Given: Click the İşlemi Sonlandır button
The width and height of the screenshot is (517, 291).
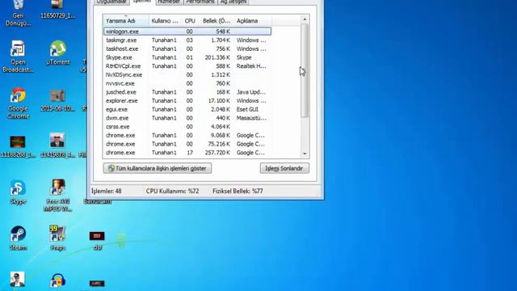Looking at the screenshot, I should (284, 168).
